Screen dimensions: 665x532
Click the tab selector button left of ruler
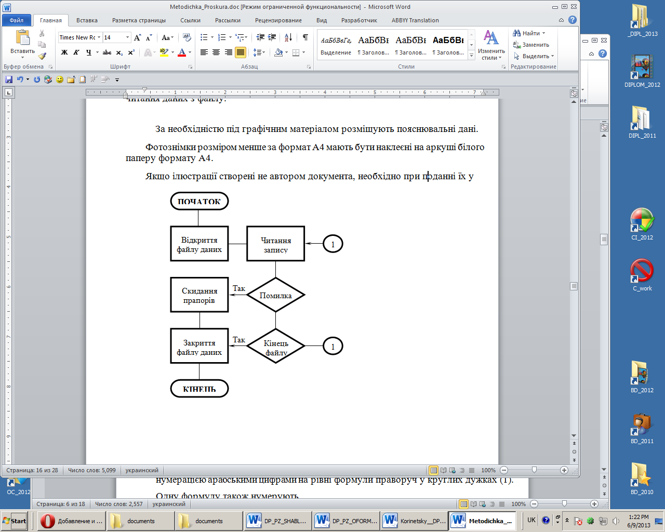pyautogui.click(x=8, y=92)
